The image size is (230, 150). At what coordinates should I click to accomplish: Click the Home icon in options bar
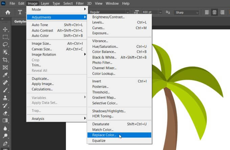[7, 13]
